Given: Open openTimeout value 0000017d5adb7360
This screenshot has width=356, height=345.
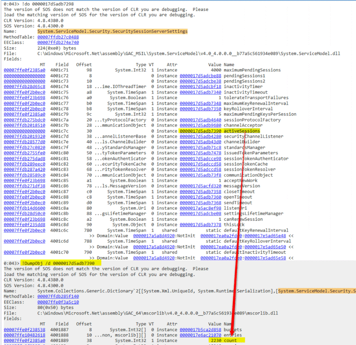Looking at the screenshot, I should [x=200, y=197].
